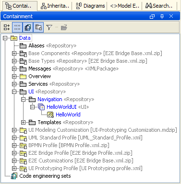Open the Search Results tab
The height and width of the screenshot is (184, 181).
pos(159,6)
